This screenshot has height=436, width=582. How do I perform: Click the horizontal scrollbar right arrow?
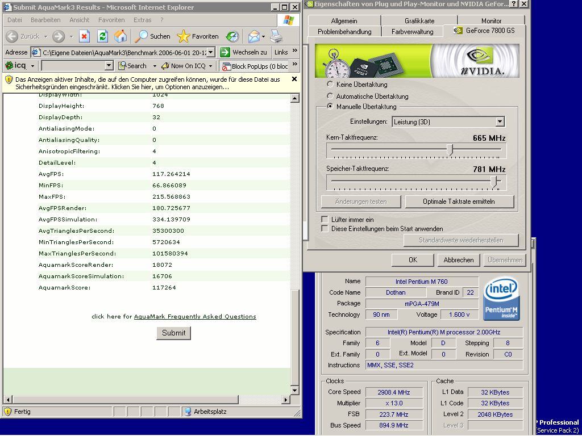(x=285, y=400)
